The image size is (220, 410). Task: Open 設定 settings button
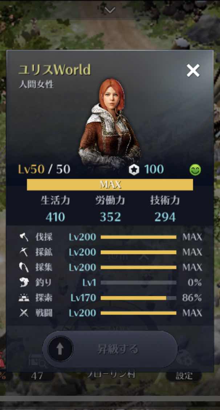(184, 376)
